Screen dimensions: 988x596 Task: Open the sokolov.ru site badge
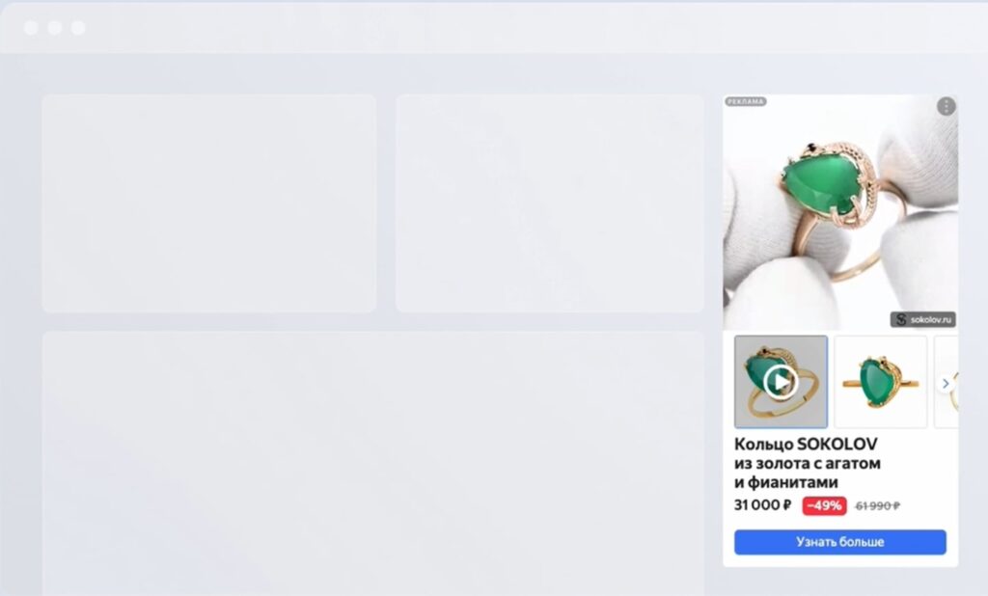pos(922,319)
